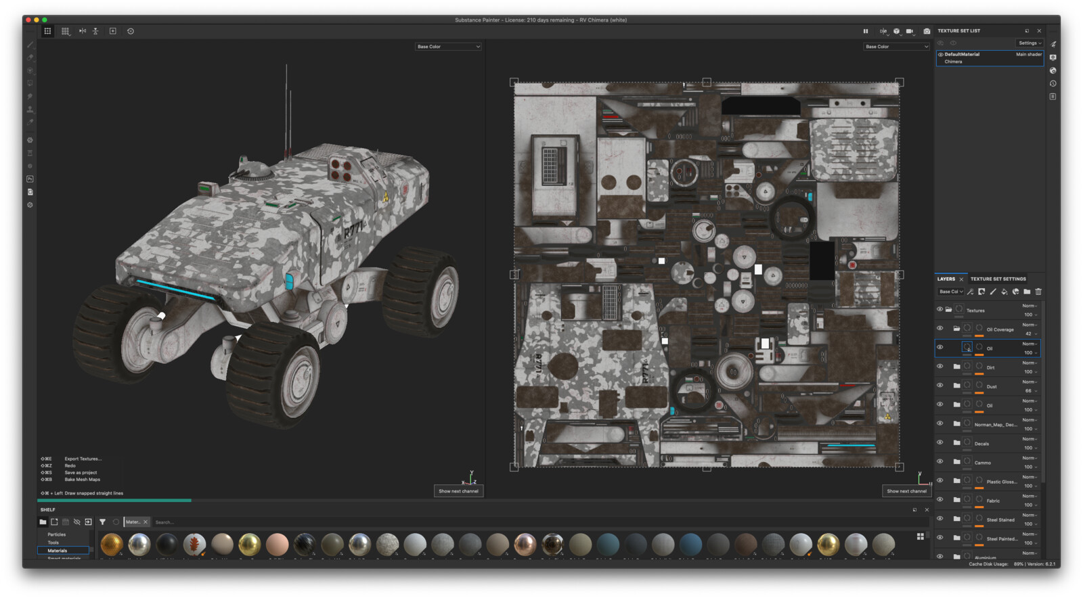This screenshot has width=1083, height=598.
Task: Hide the Decals layer
Action: [940, 442]
